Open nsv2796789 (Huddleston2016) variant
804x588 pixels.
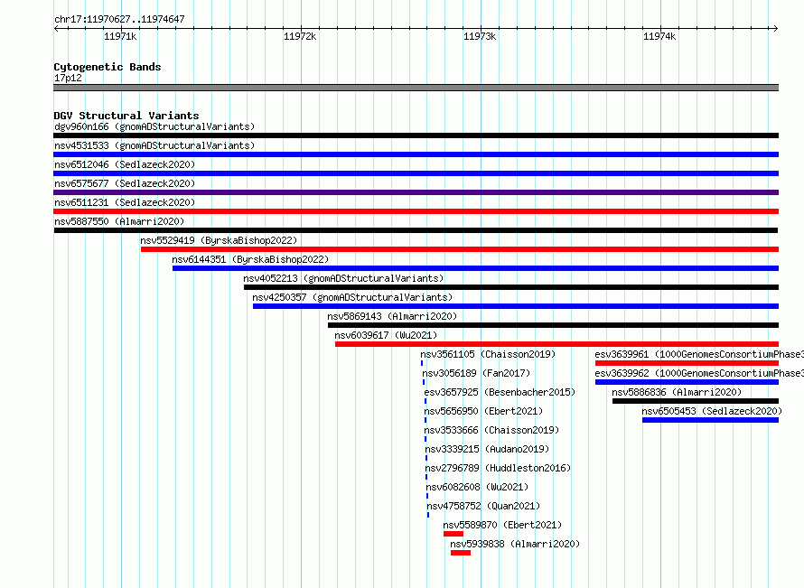pos(498,468)
